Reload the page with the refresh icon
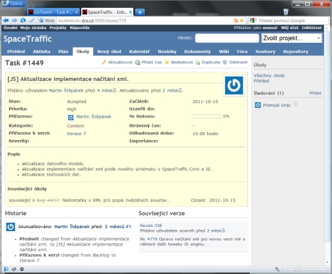Viewport: 332px width, 274px height. point(23,21)
